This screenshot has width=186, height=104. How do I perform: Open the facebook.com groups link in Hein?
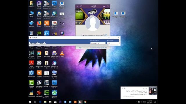[99, 48]
